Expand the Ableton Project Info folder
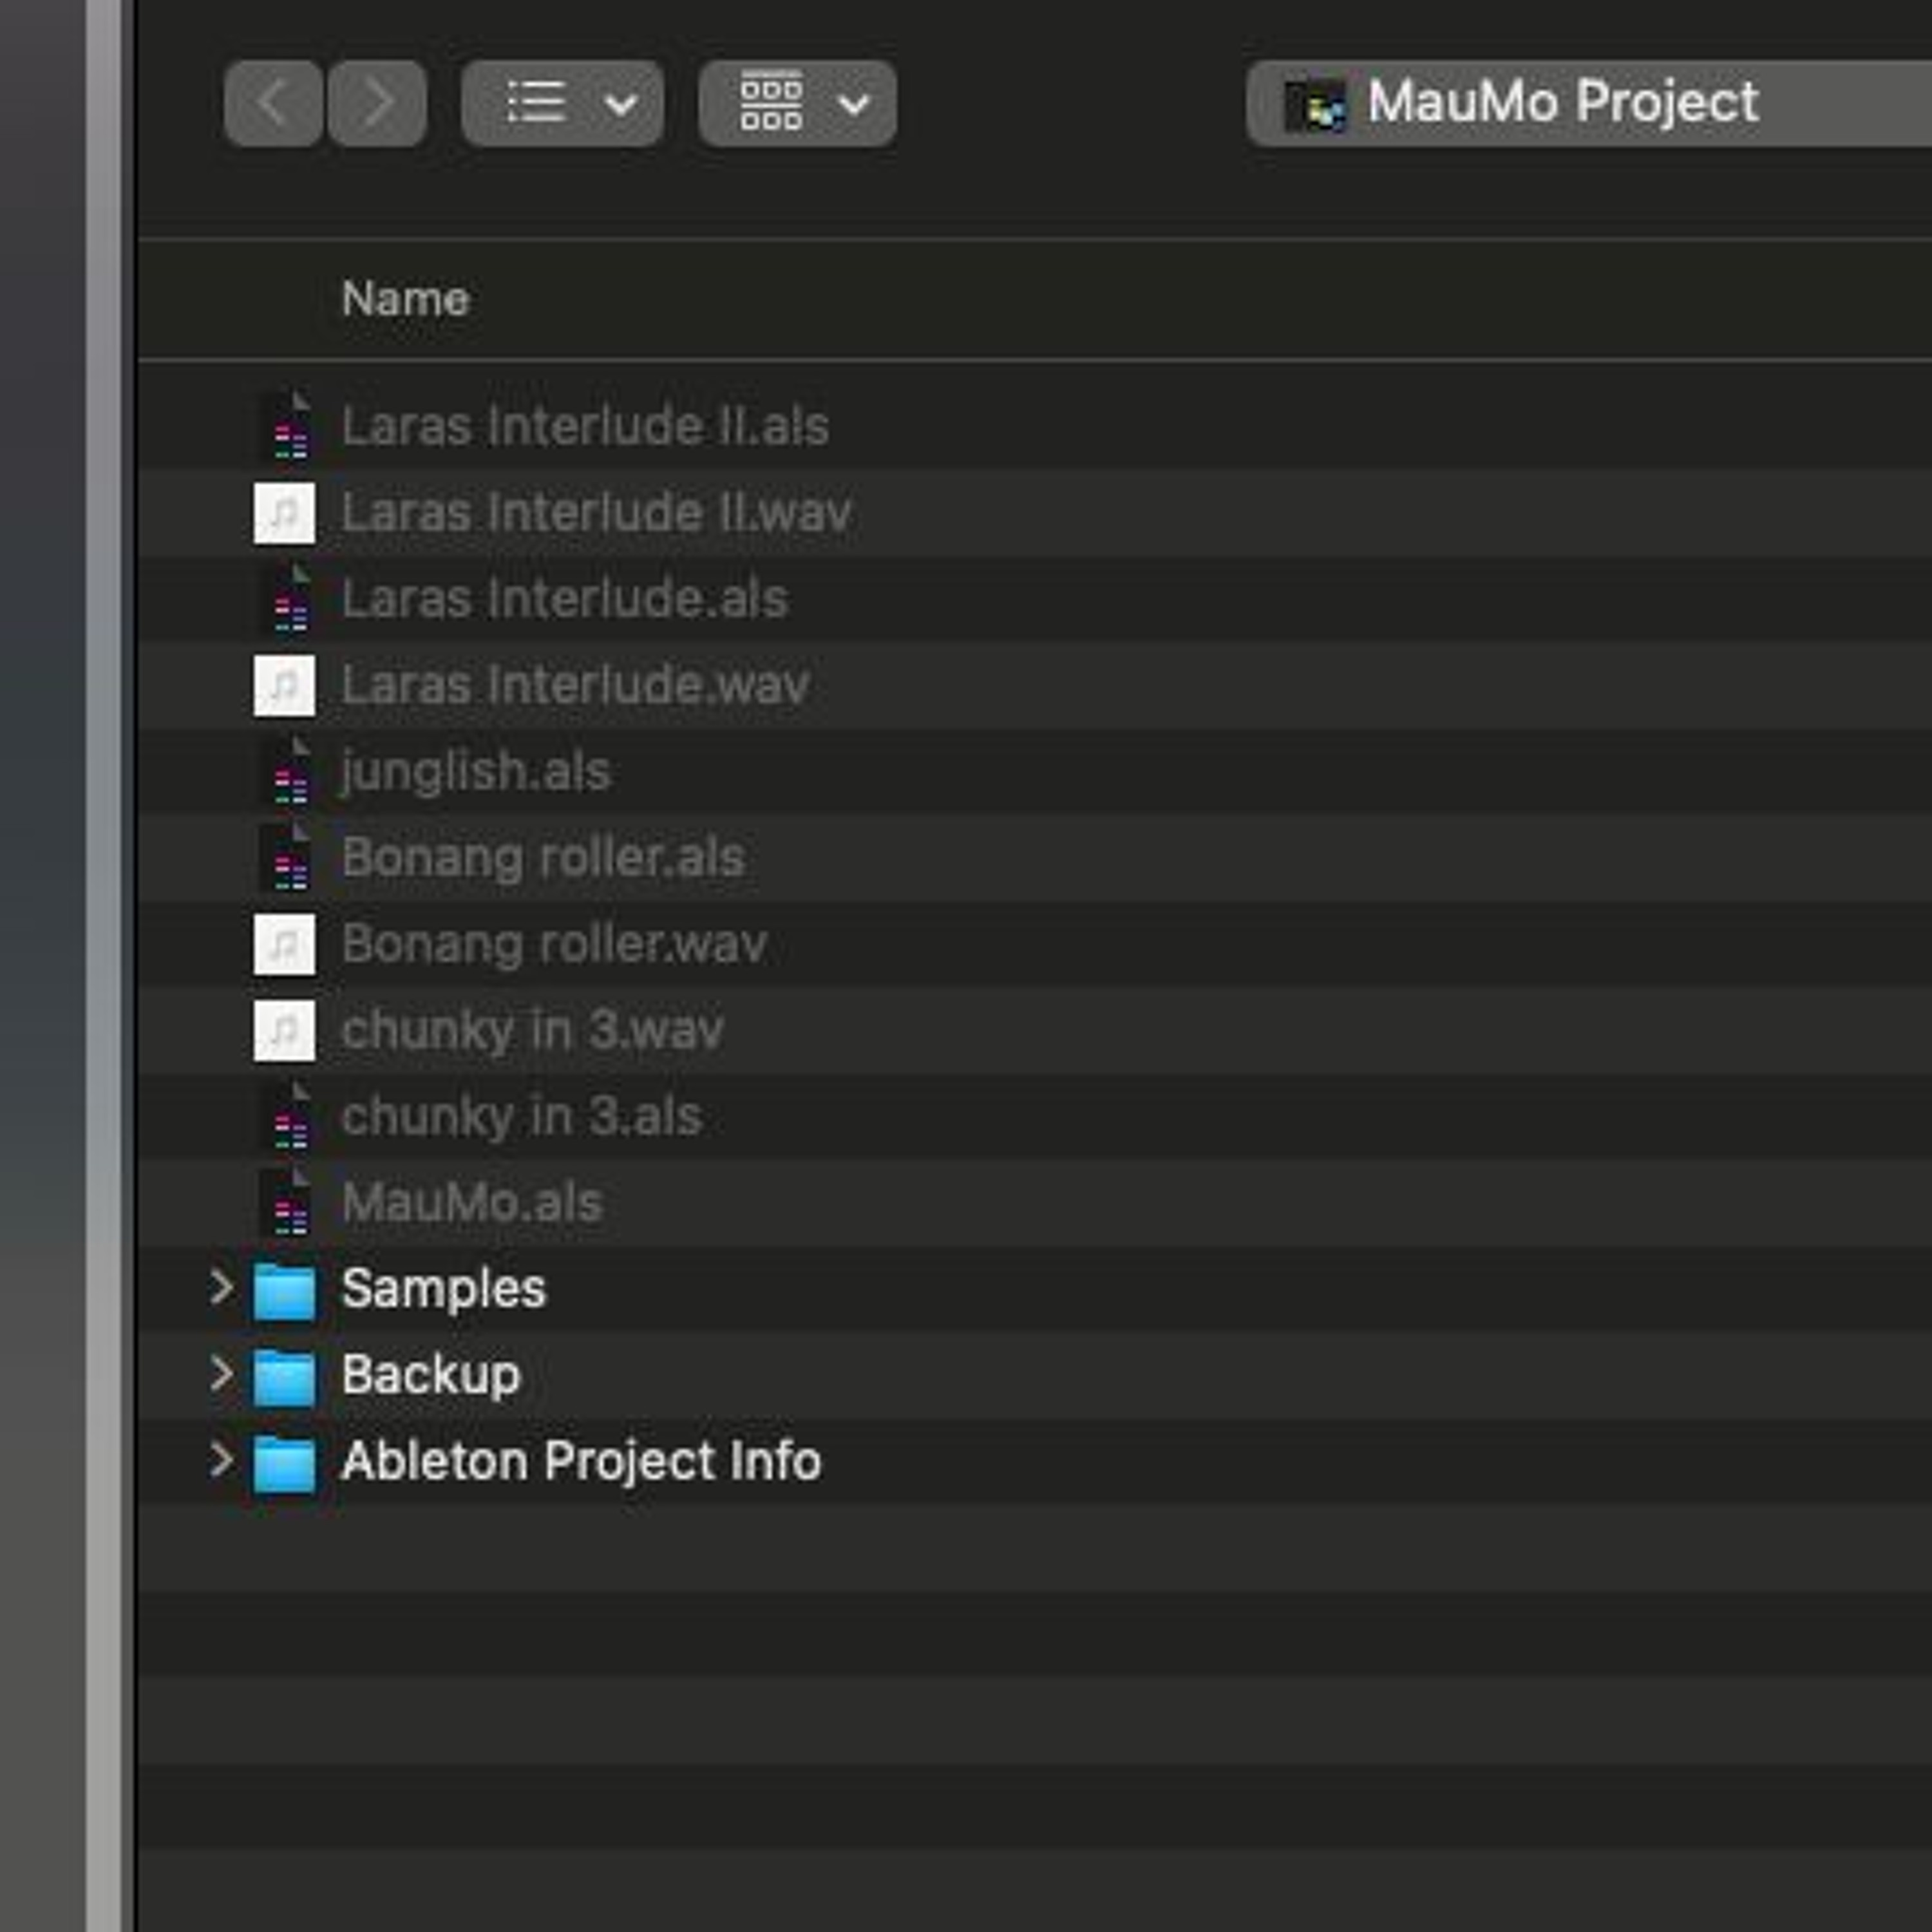This screenshot has width=1932, height=1932. pos(221,1461)
